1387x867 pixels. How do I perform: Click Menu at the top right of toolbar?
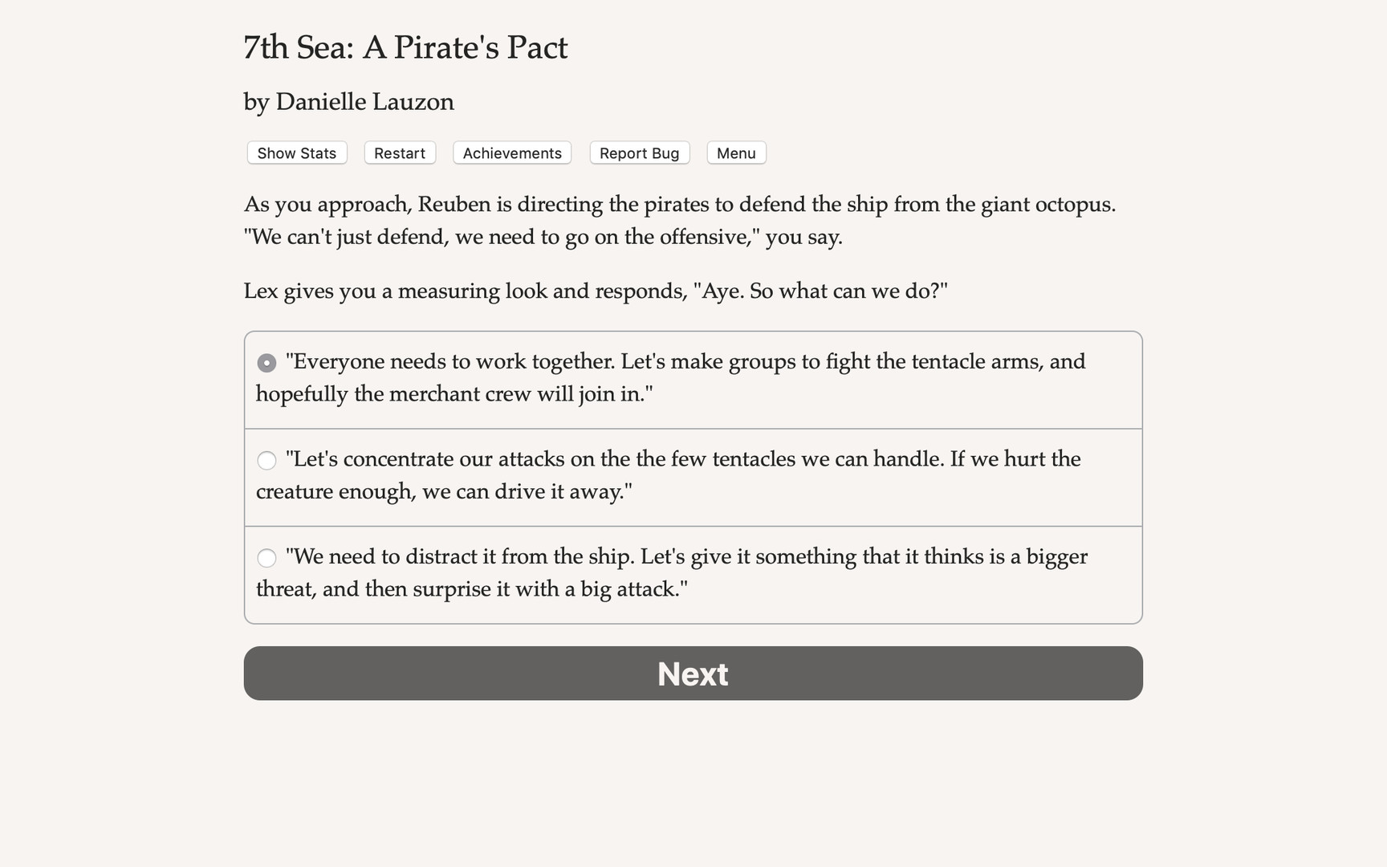(735, 153)
